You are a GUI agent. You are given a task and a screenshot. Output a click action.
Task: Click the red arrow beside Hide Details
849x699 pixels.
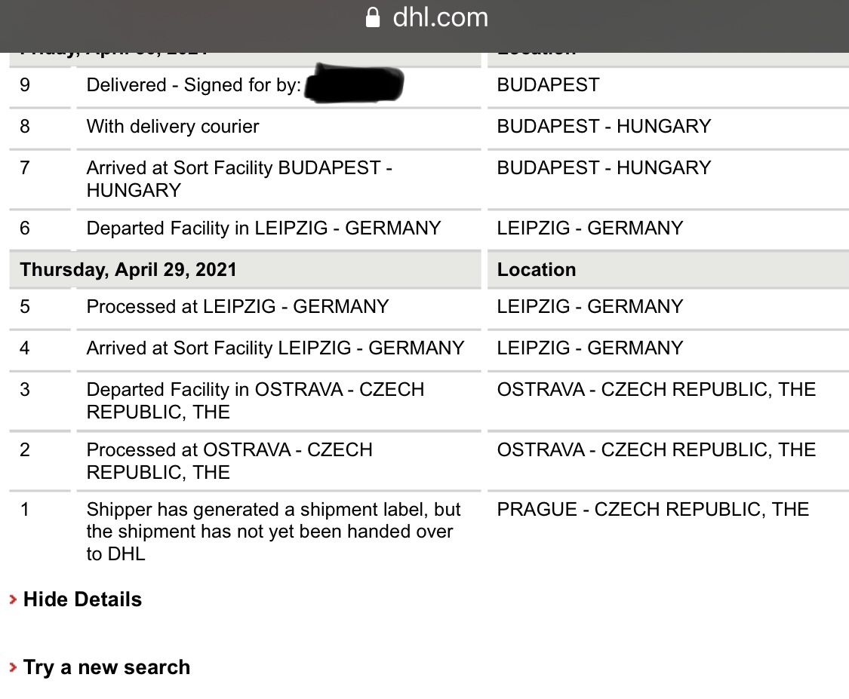pos(13,599)
